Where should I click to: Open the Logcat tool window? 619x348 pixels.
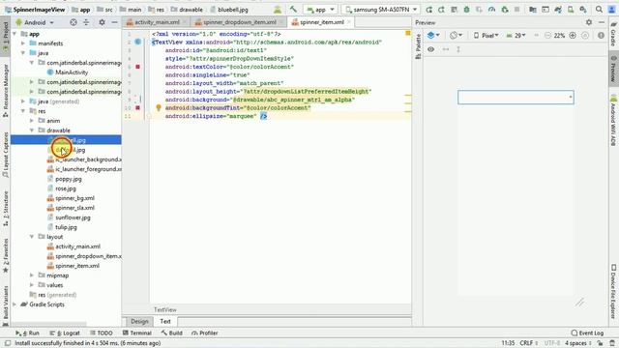(x=65, y=333)
